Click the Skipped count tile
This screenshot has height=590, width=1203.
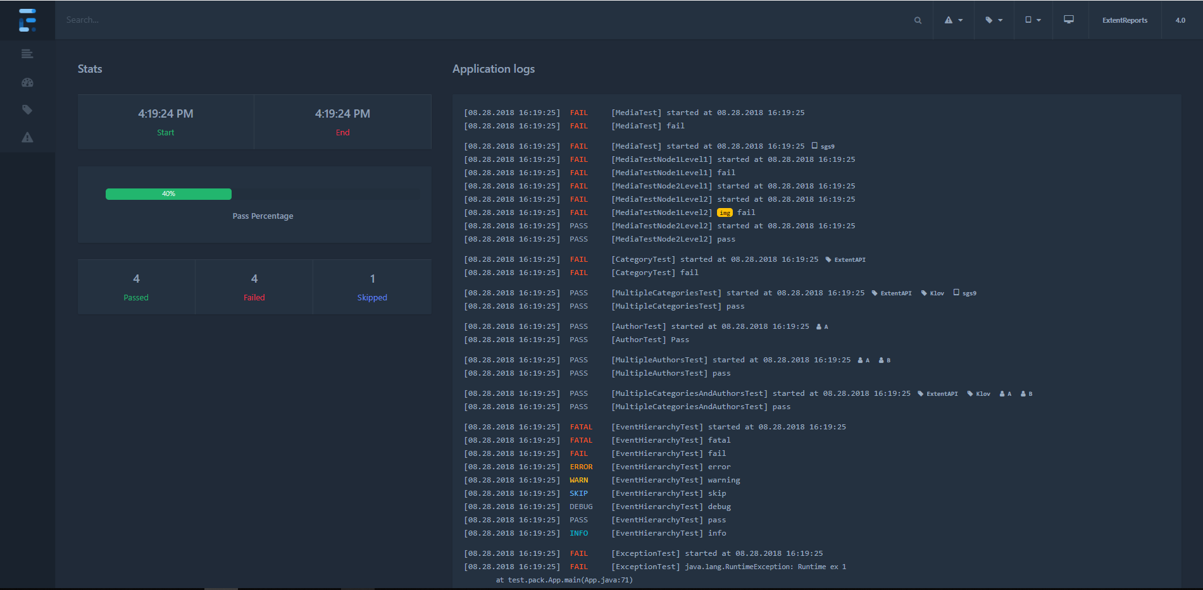(x=372, y=287)
